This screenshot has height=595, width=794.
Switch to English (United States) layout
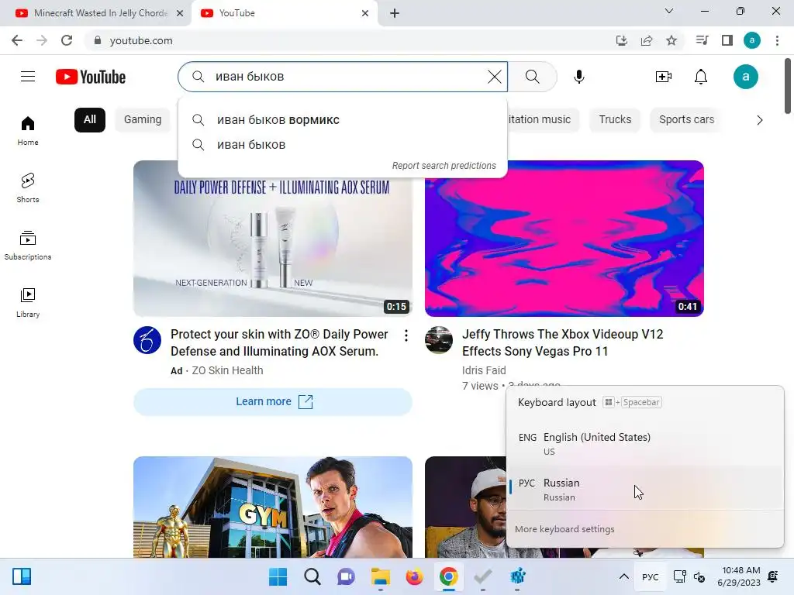pos(644,443)
